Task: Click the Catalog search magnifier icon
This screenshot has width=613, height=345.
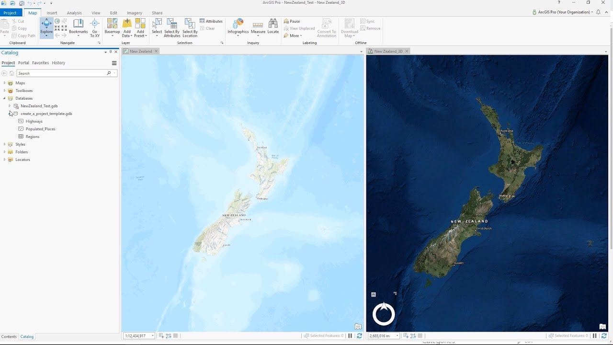Action: 109,73
